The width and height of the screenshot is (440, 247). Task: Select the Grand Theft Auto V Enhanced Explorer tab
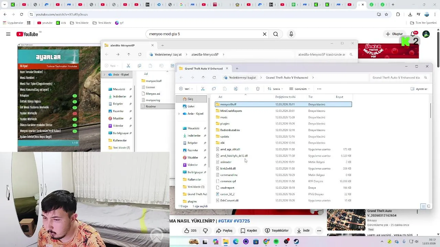(203, 68)
